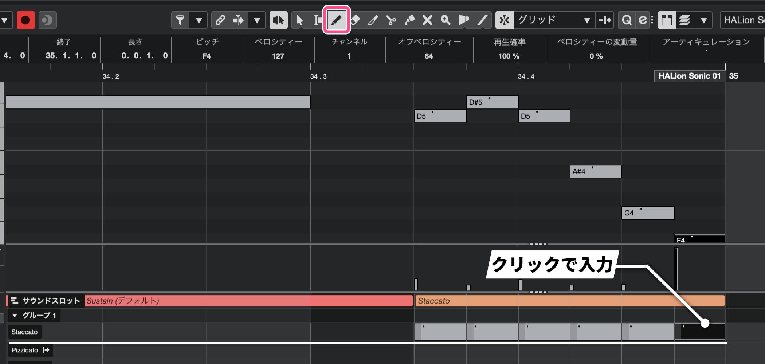Choose the Mute X tool
This screenshot has width=765, height=364.
point(427,20)
